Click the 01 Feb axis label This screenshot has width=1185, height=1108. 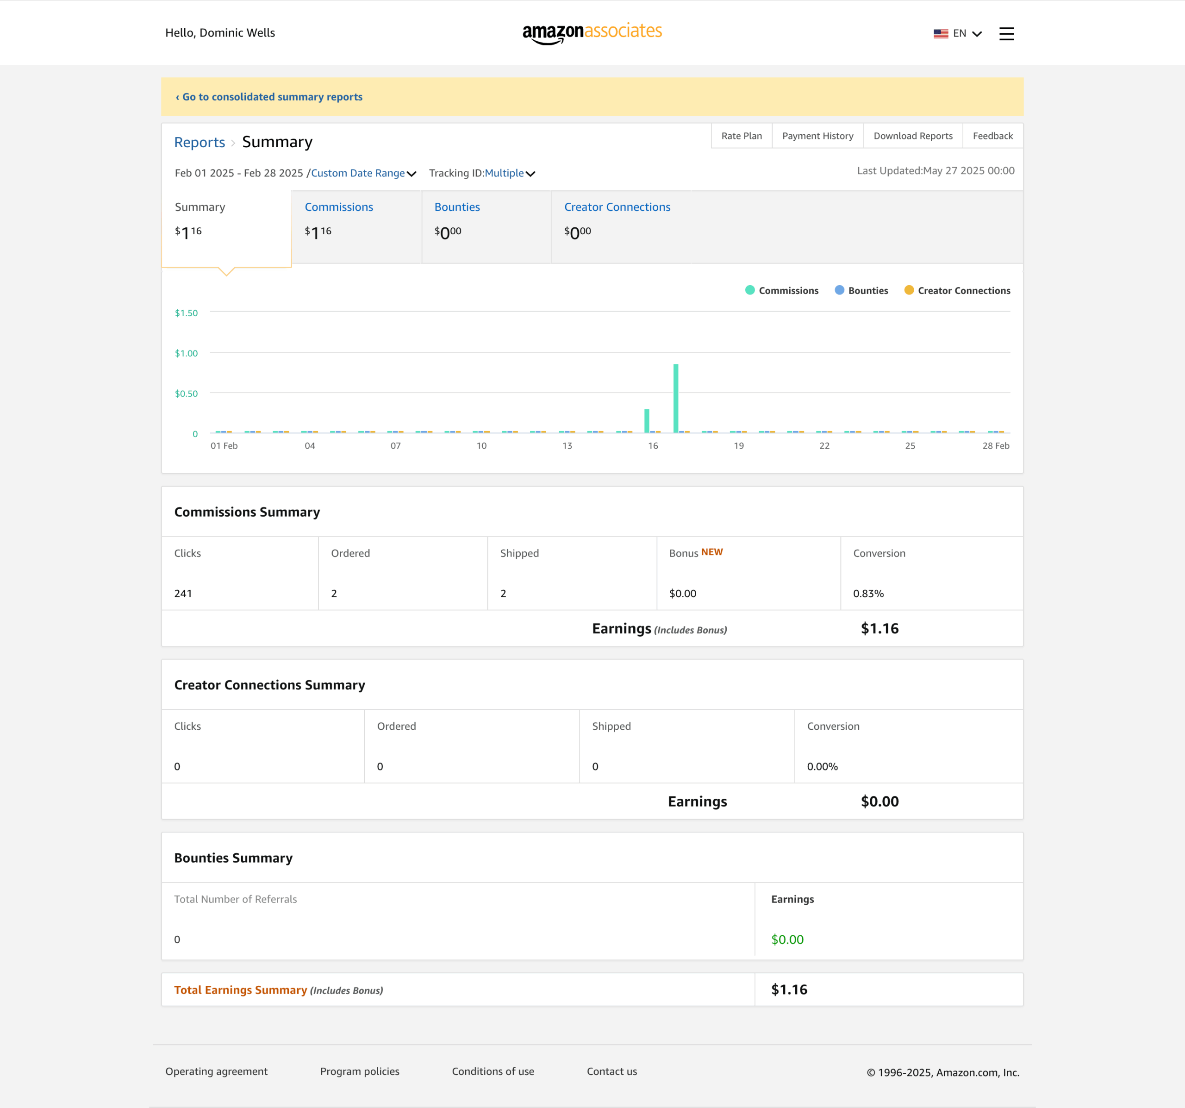tap(224, 445)
